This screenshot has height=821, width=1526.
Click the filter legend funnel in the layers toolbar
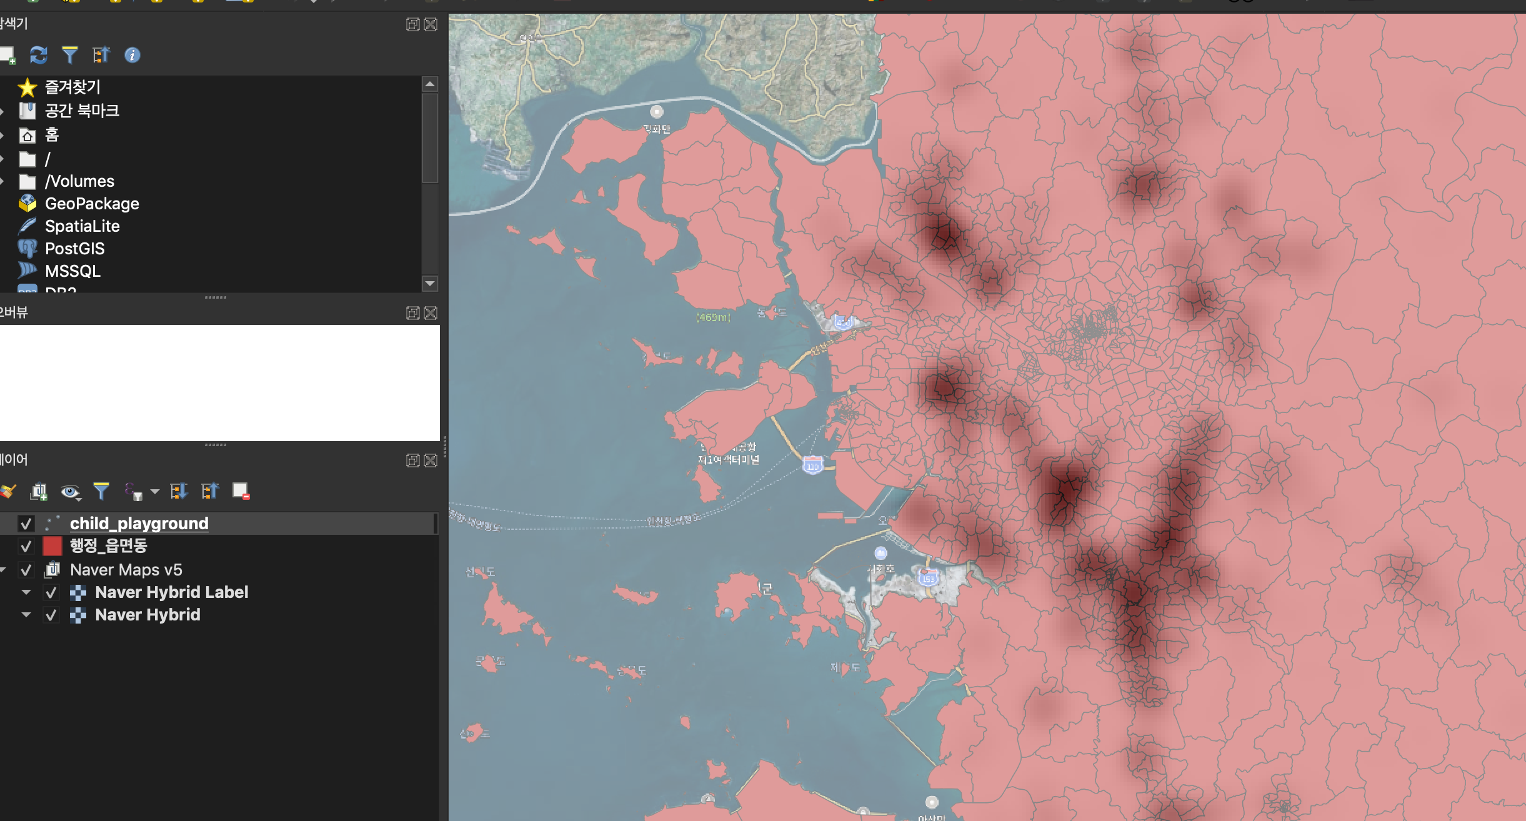coord(101,492)
